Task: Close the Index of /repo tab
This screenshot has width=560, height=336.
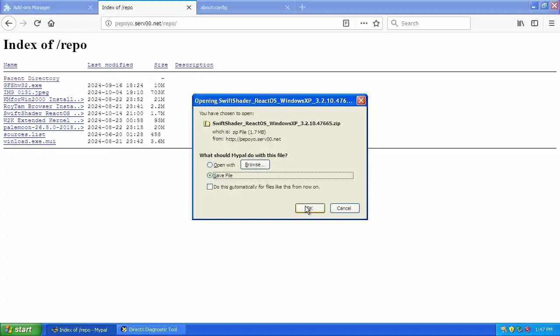Action: coord(189,7)
